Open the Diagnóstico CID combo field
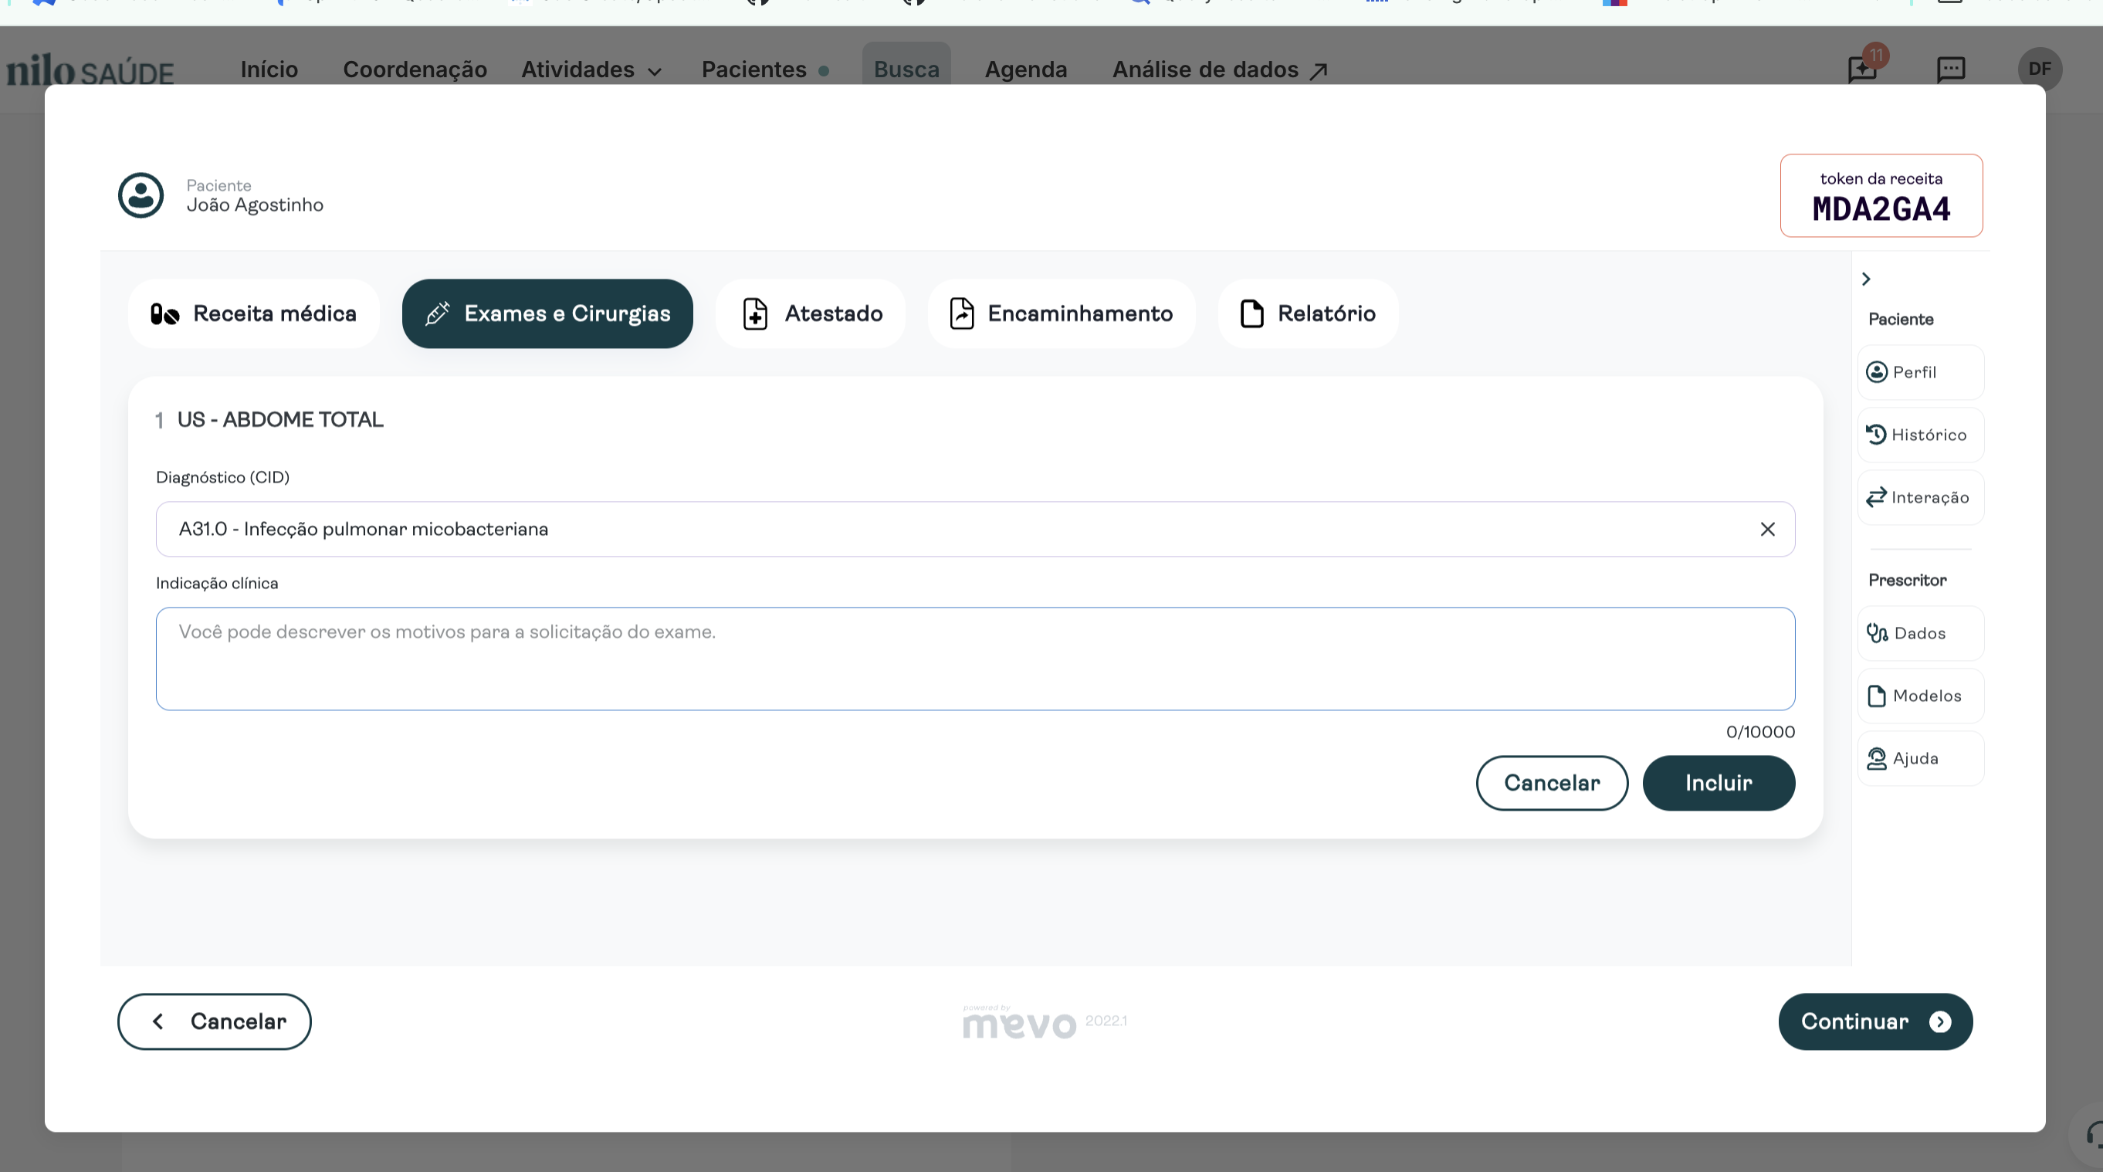 point(898,529)
